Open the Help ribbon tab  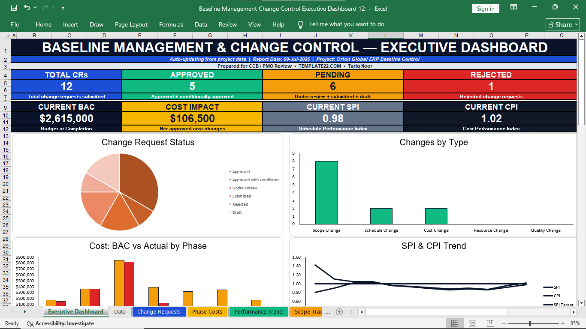point(278,24)
